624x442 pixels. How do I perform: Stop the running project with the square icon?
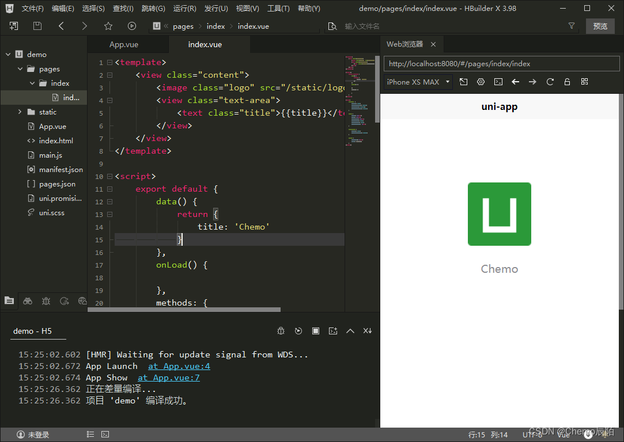[x=316, y=330]
